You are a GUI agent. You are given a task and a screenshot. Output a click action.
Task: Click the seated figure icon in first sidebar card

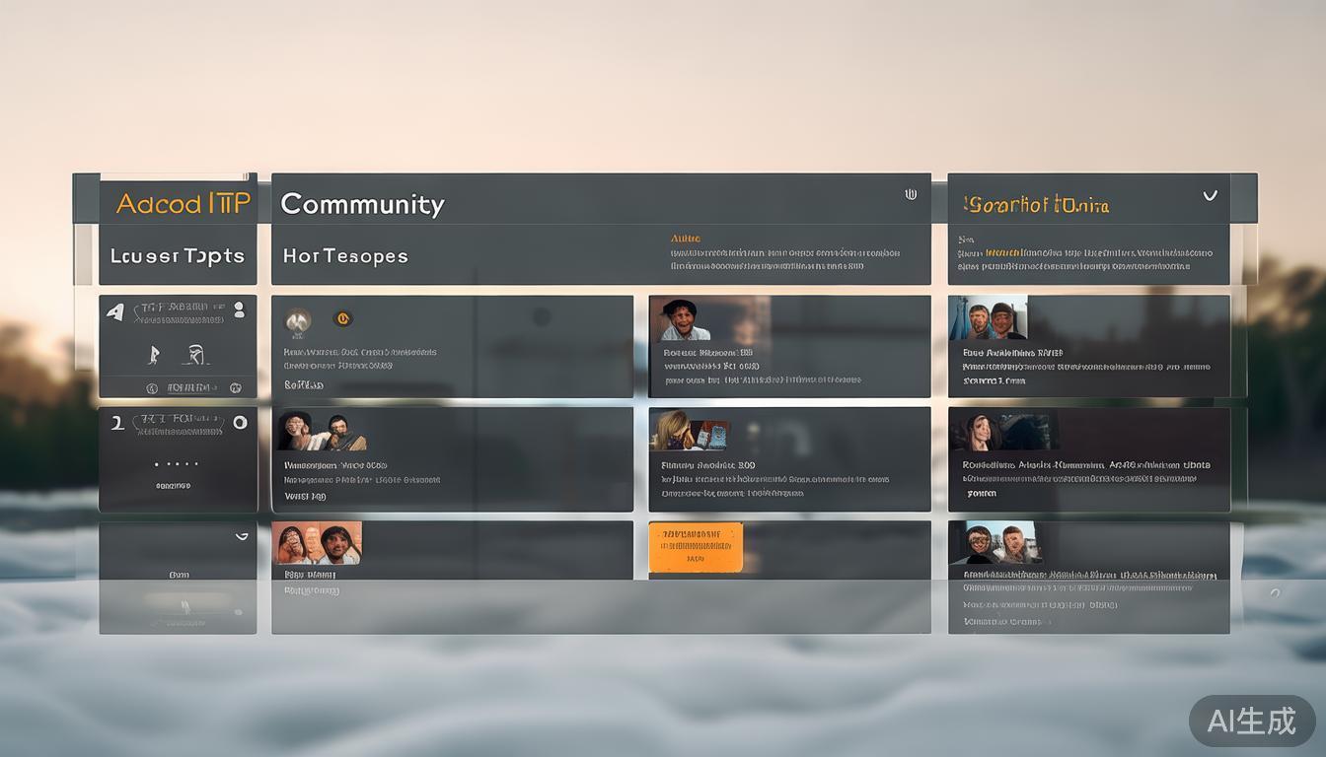(194, 355)
